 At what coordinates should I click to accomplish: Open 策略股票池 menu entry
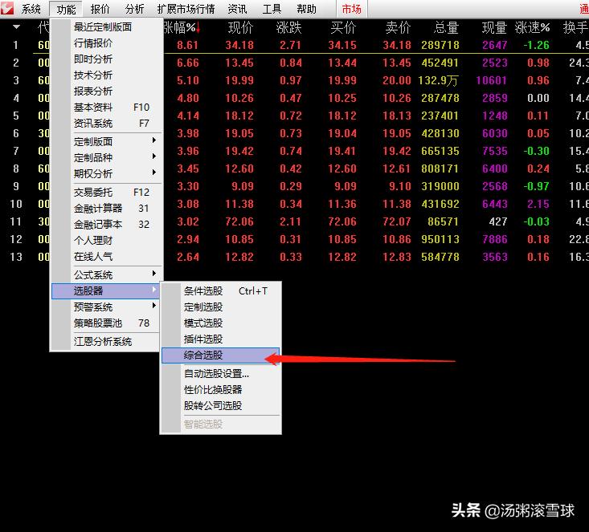[105, 323]
